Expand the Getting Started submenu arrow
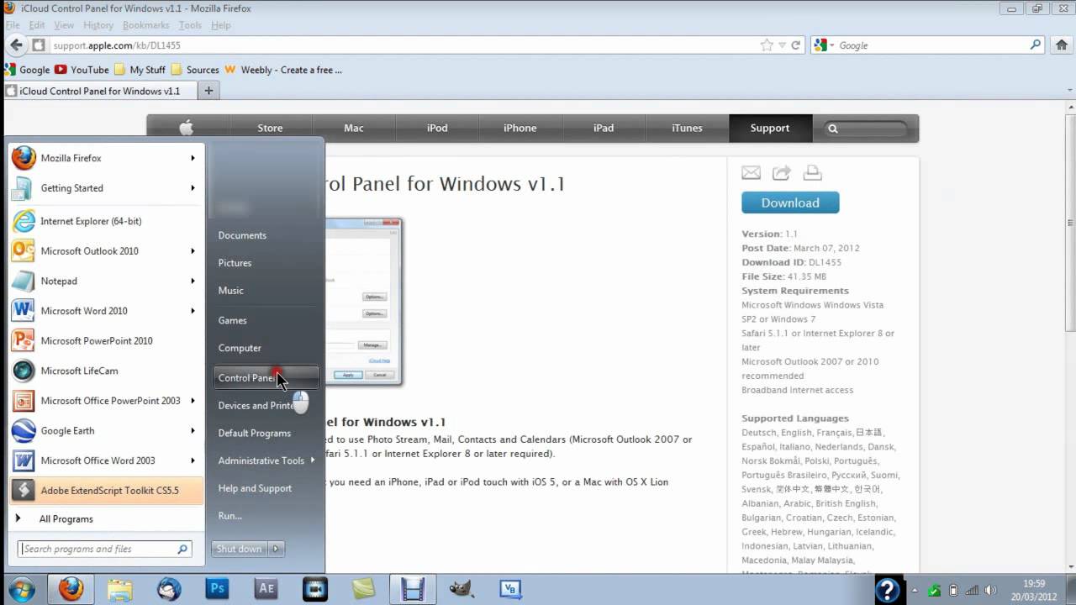Viewport: 1076px width, 605px height. [x=193, y=188]
